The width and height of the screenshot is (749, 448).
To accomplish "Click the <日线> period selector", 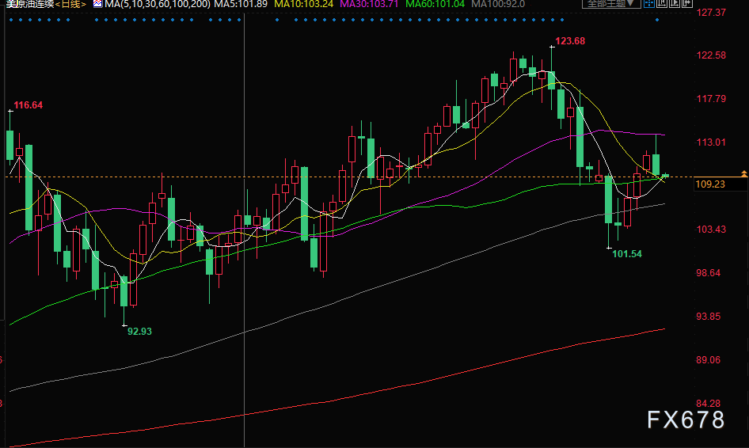I will pyautogui.click(x=70, y=4).
